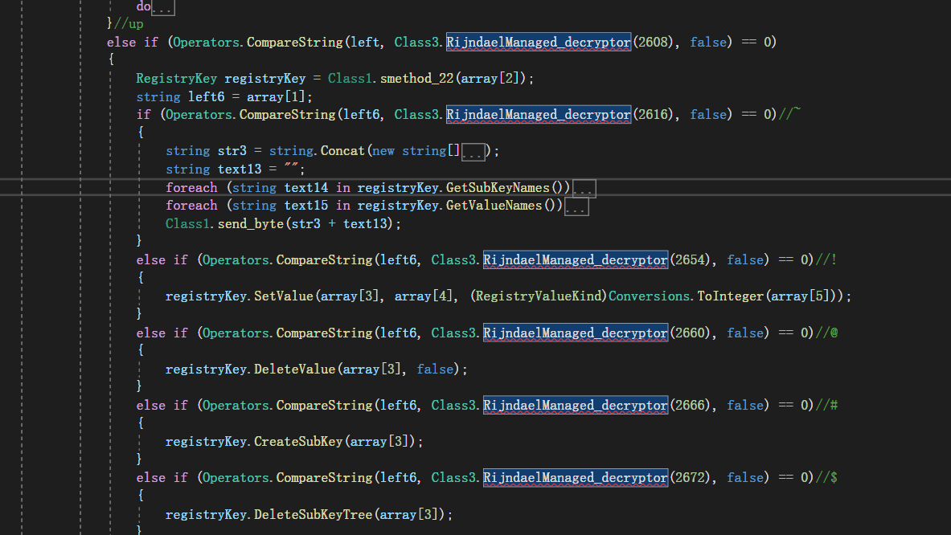The height and width of the screenshot is (535, 951).
Task: Click RijndaelManaged_decryptor on the 2666 line
Action: (576, 405)
